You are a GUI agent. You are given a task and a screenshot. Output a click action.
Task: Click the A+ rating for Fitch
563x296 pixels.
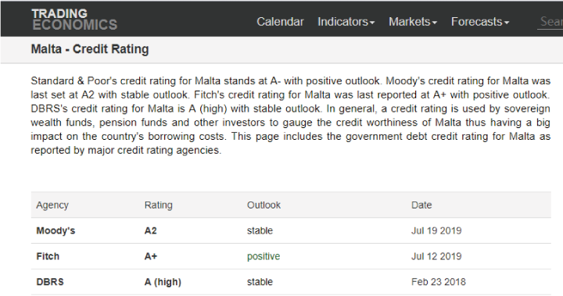[151, 256]
